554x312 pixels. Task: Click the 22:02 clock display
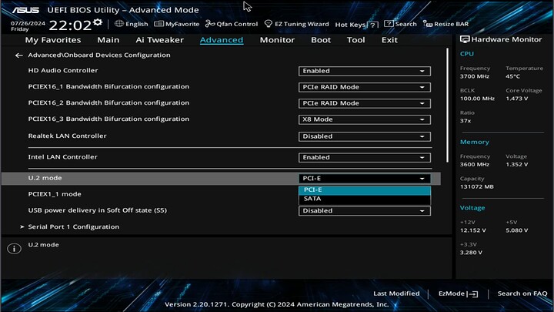70,25
